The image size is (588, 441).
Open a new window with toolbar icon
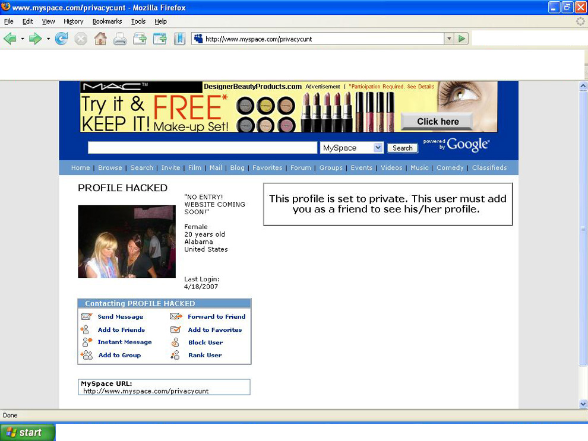(x=160, y=39)
